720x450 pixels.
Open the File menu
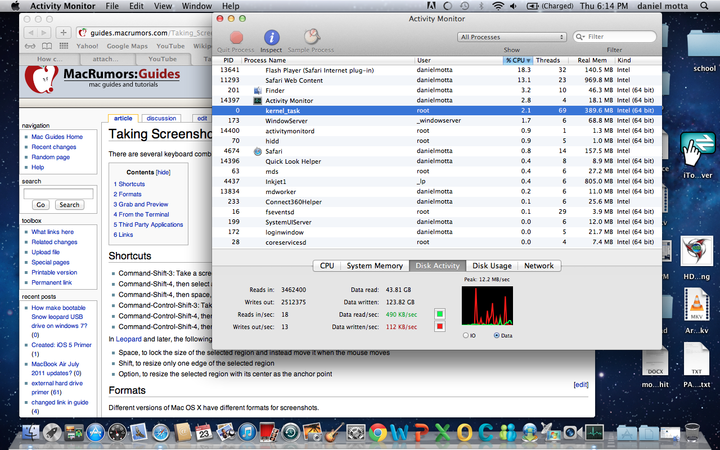pyautogui.click(x=112, y=6)
